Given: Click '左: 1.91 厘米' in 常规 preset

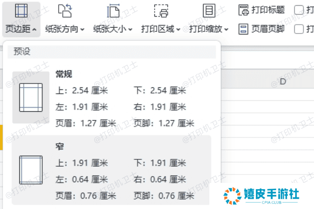Looking at the screenshot, I should pos(82,107).
